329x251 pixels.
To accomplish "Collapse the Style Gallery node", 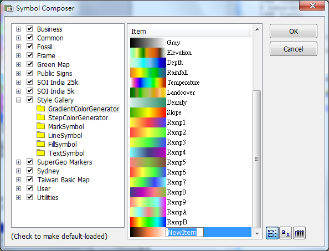I will pos(18,100).
